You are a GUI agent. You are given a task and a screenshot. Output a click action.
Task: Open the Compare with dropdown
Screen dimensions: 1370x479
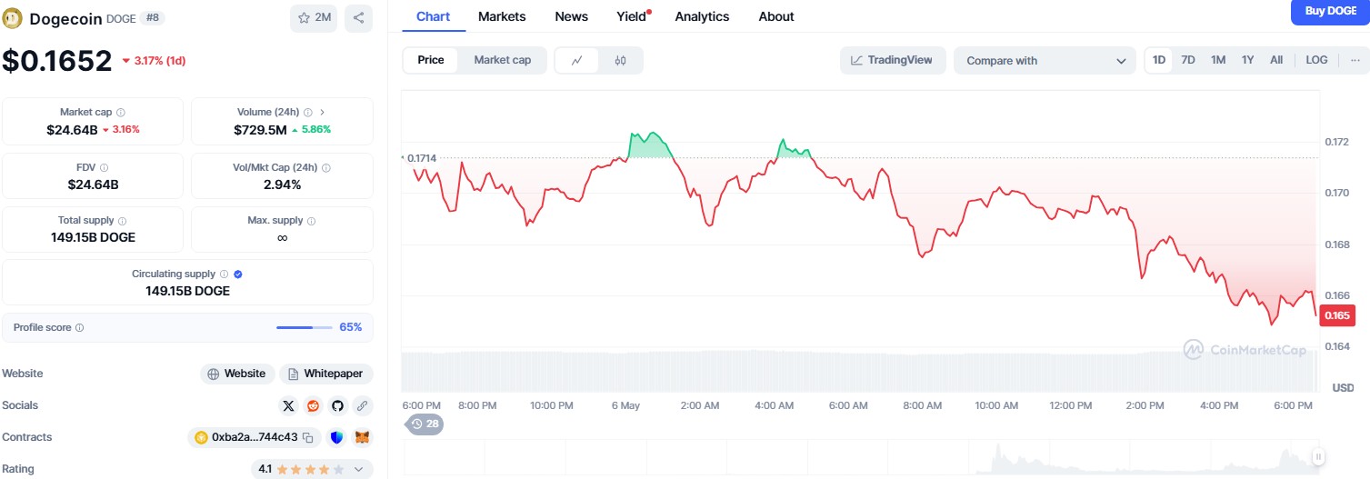[1045, 61]
